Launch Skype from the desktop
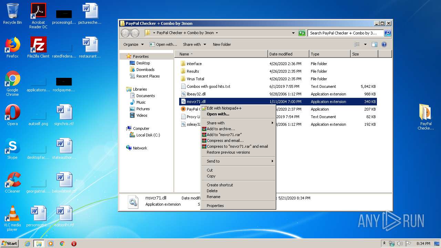441x248 pixels. [x=12, y=149]
